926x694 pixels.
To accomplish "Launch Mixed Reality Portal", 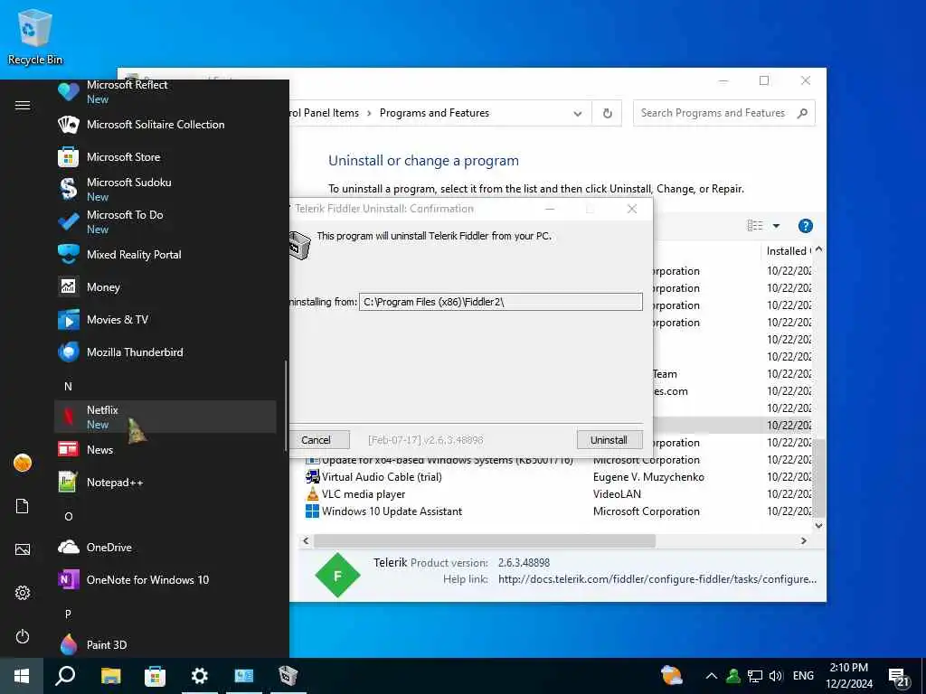I will tap(165, 254).
